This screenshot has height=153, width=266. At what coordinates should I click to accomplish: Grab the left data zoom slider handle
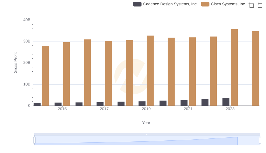click(34, 140)
